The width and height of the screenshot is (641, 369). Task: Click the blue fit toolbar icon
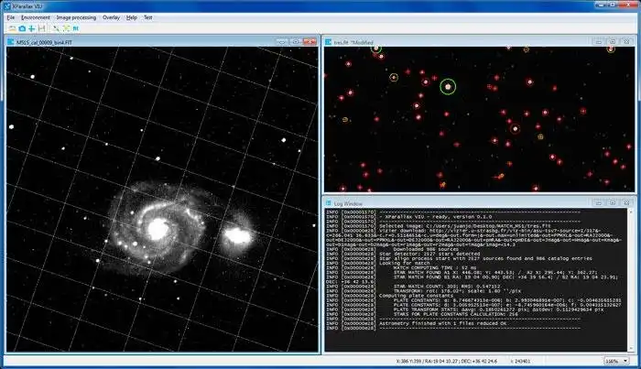pos(76,28)
